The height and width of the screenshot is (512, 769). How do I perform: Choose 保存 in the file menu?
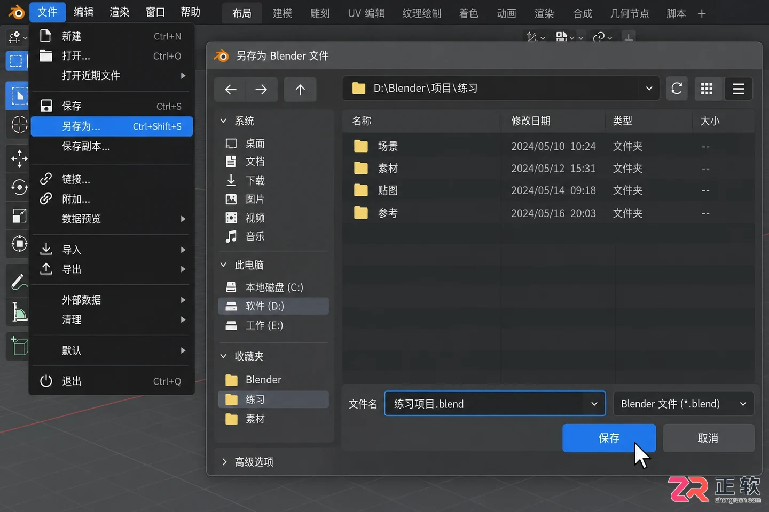point(112,106)
